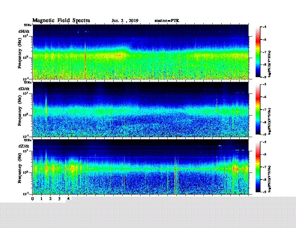The image size is (296, 228).
Task: Click the 'station=PTK' label
Action: [x=167, y=21]
